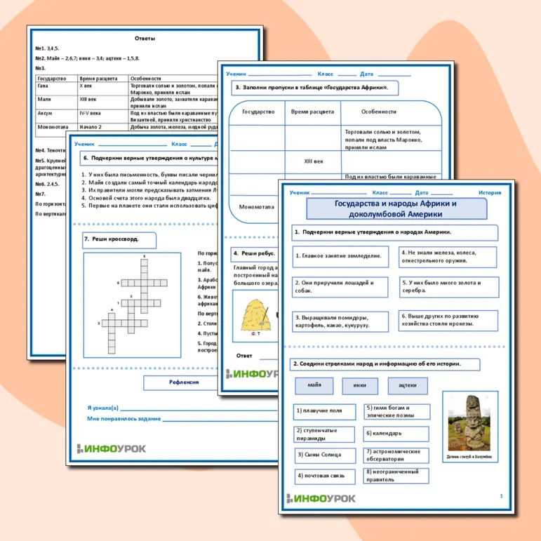541x541 pixels.
Task: Click the 'Я узнала(а)' answer line
Action: (199, 410)
